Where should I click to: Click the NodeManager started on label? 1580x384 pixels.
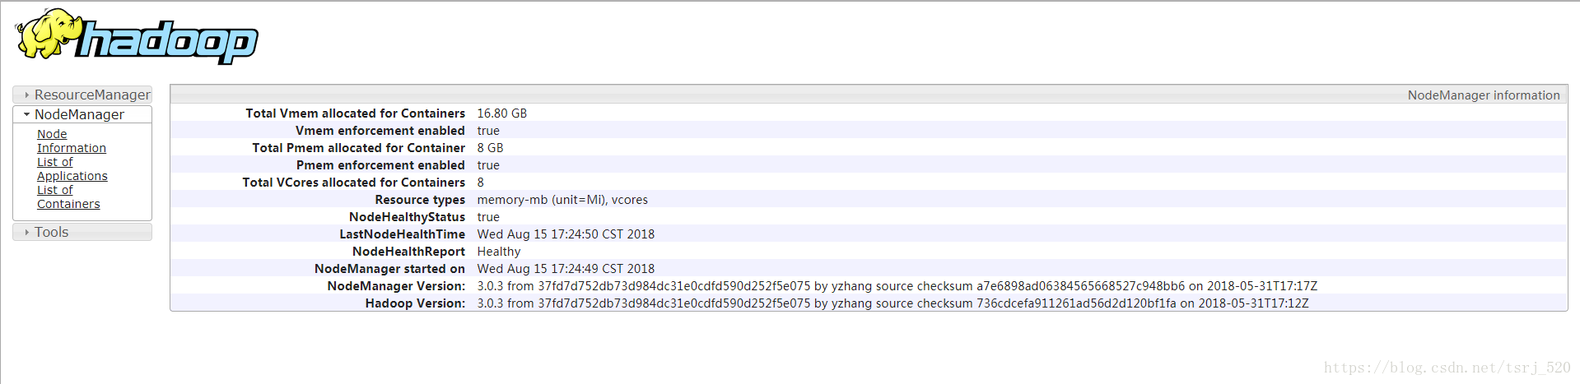[x=389, y=269]
